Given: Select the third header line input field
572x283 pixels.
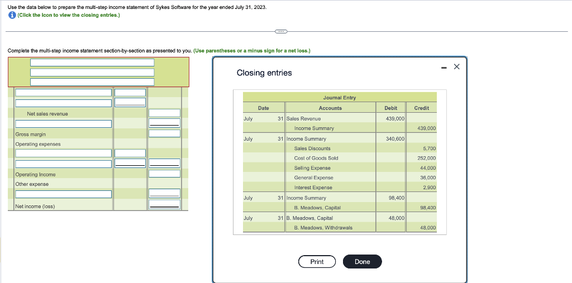Looking at the screenshot, I should tap(92, 82).
